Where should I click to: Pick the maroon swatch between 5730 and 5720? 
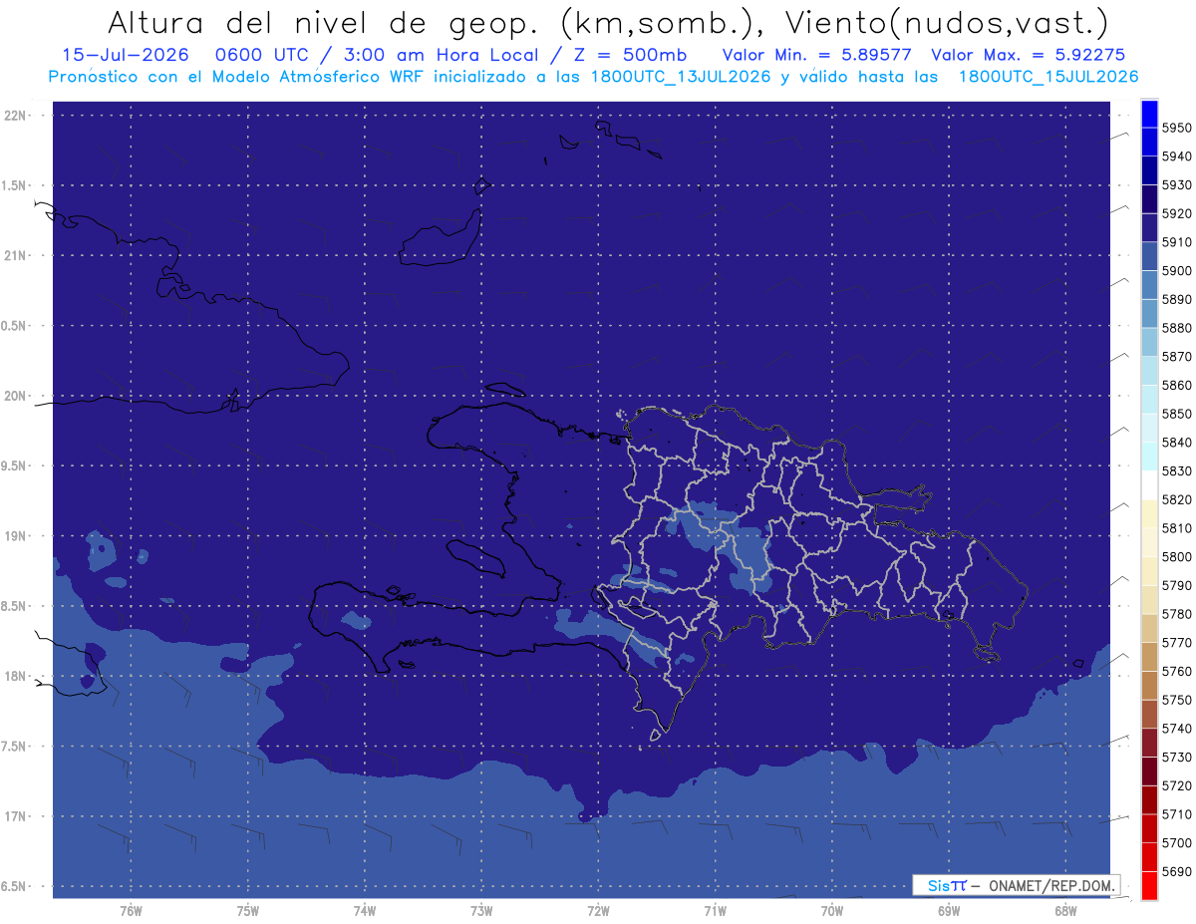point(1148,771)
